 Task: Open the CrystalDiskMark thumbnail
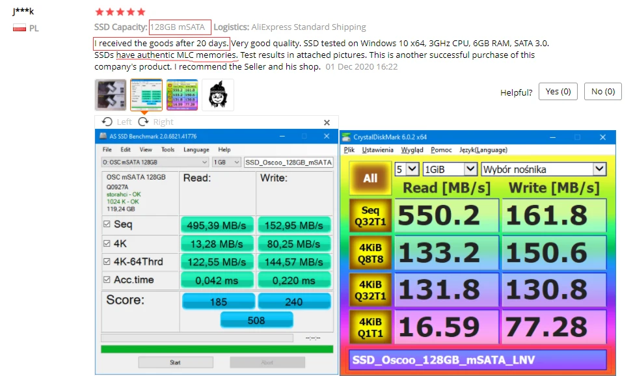(182, 95)
